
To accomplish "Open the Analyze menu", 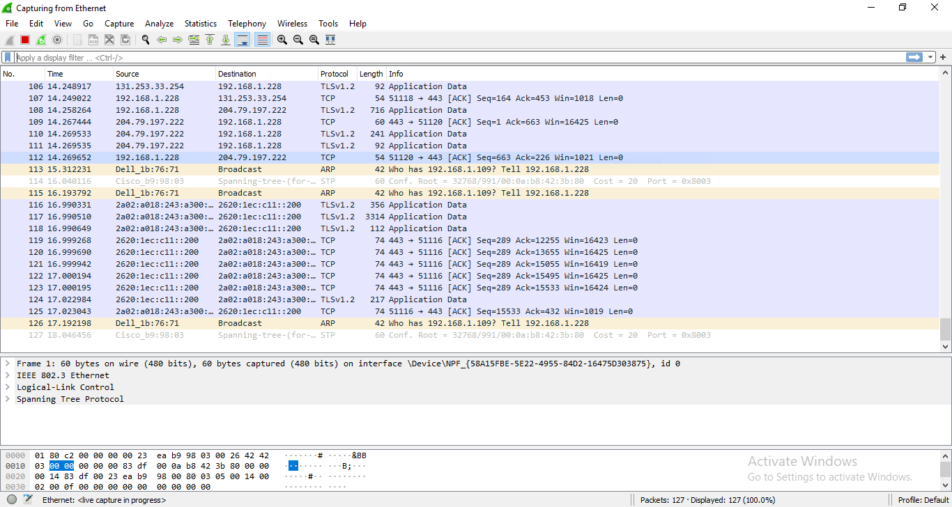I will [160, 24].
